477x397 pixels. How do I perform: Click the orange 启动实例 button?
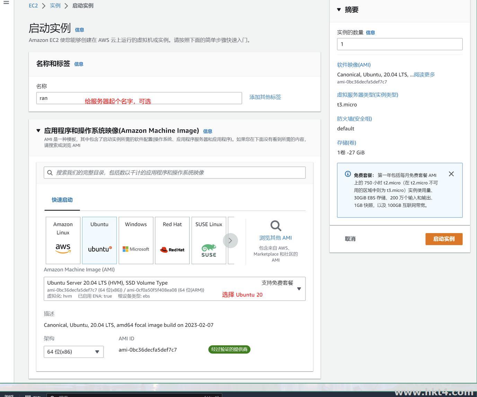[444, 239]
